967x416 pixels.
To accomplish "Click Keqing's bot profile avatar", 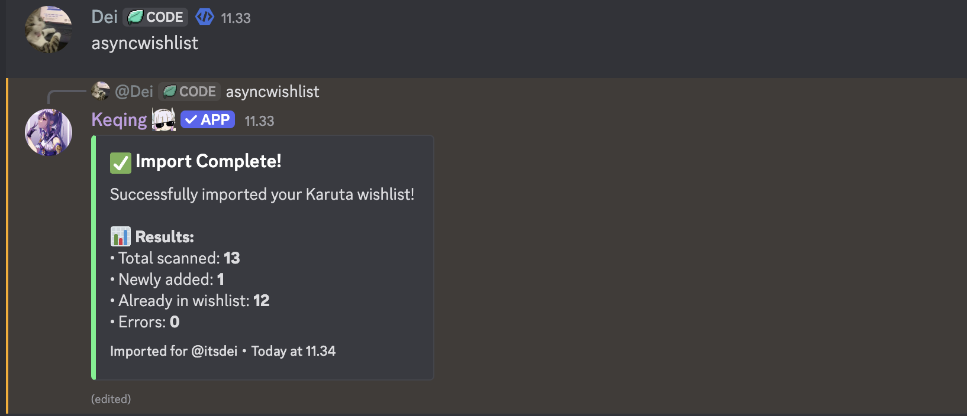I will pyautogui.click(x=48, y=132).
